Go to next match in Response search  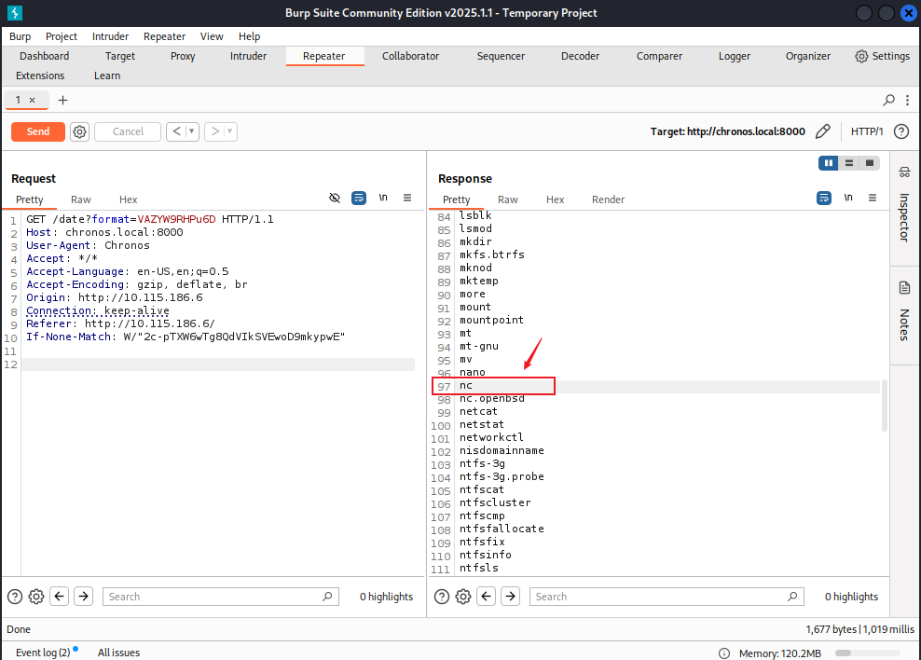511,596
